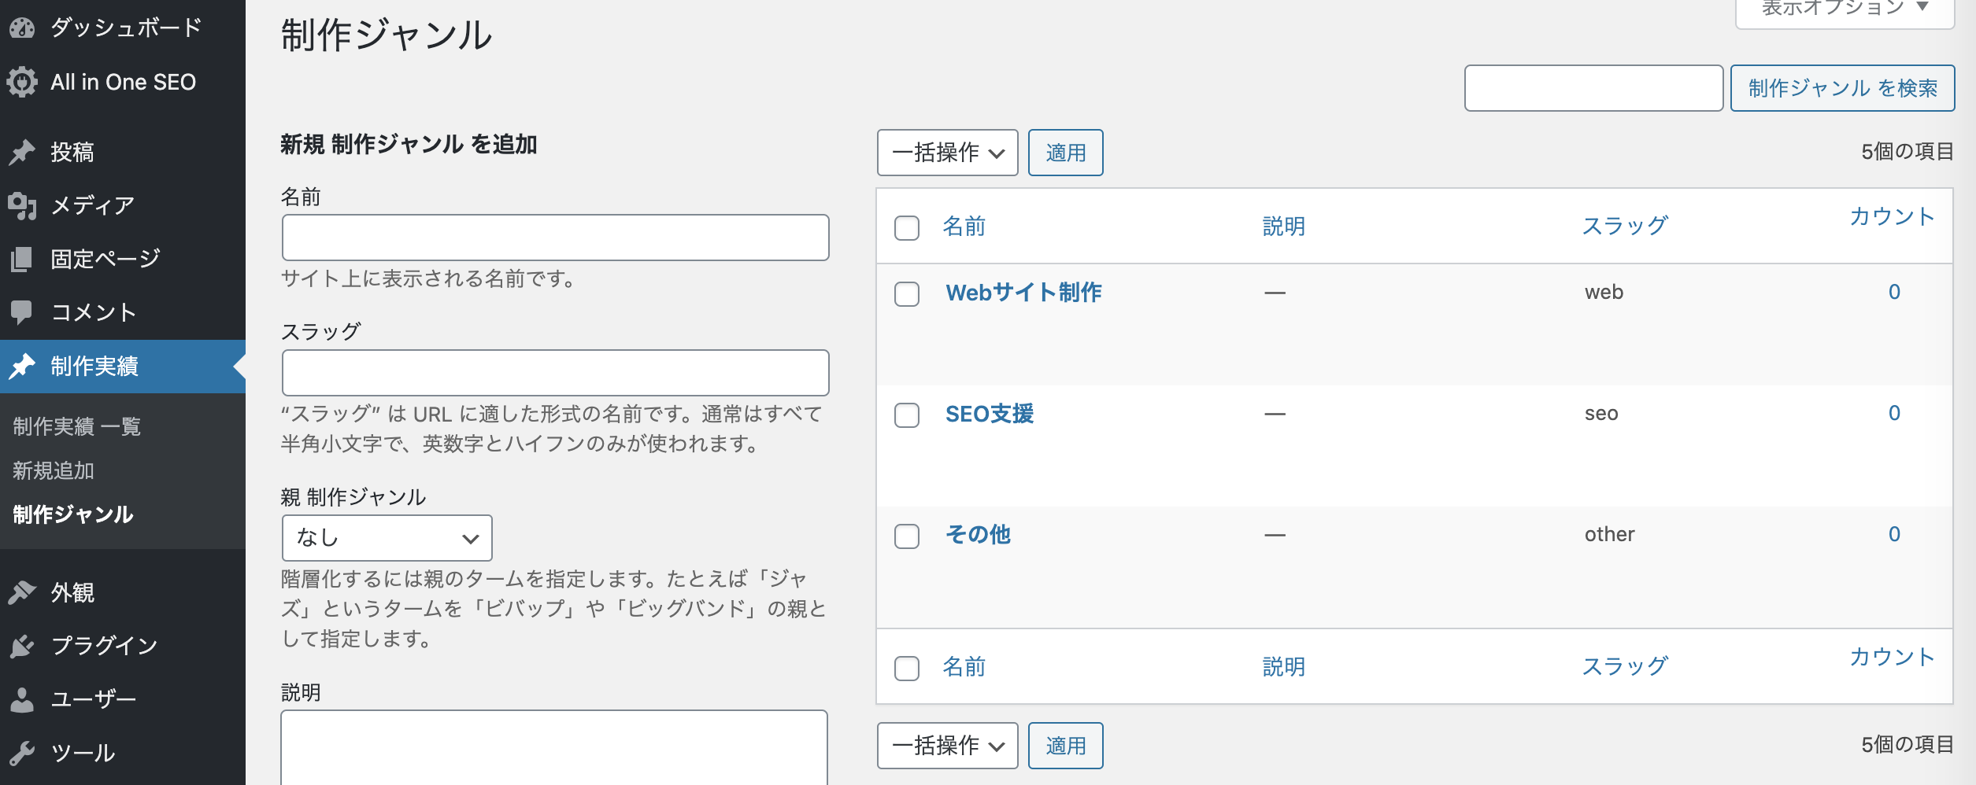Expand the 表示オプション screen options panel
Viewport: 1976px width, 785px height.
[x=1845, y=9]
